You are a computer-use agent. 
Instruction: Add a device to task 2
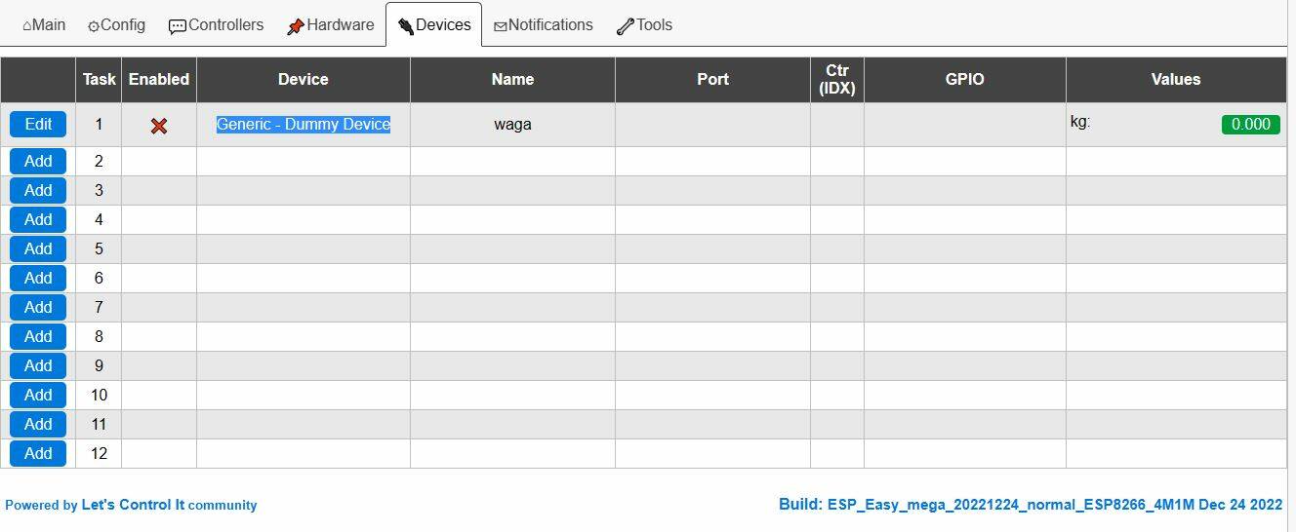point(38,161)
